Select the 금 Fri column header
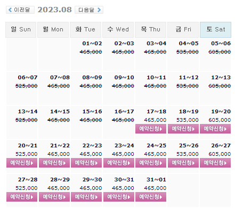The width and height of the screenshot is (235, 208). coord(183,30)
